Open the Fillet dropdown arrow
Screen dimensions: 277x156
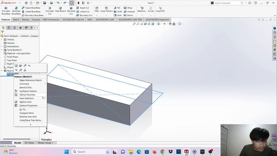(97, 16)
